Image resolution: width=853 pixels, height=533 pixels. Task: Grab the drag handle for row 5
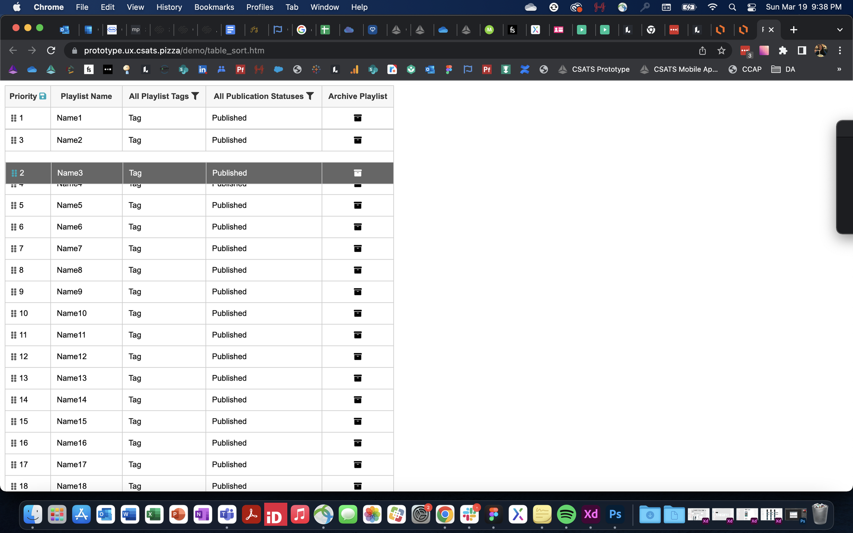click(x=14, y=205)
